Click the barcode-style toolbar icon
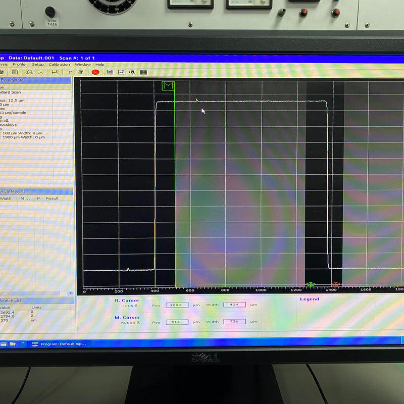The width and height of the screenshot is (404, 404). pos(143,72)
